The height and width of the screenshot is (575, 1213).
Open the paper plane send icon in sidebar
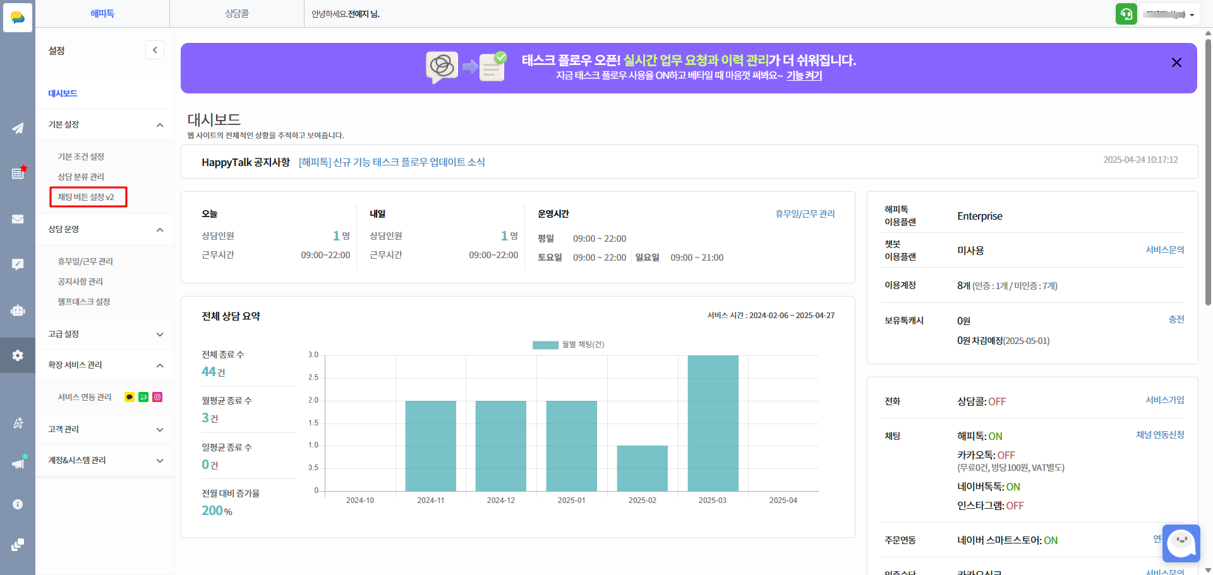[18, 129]
